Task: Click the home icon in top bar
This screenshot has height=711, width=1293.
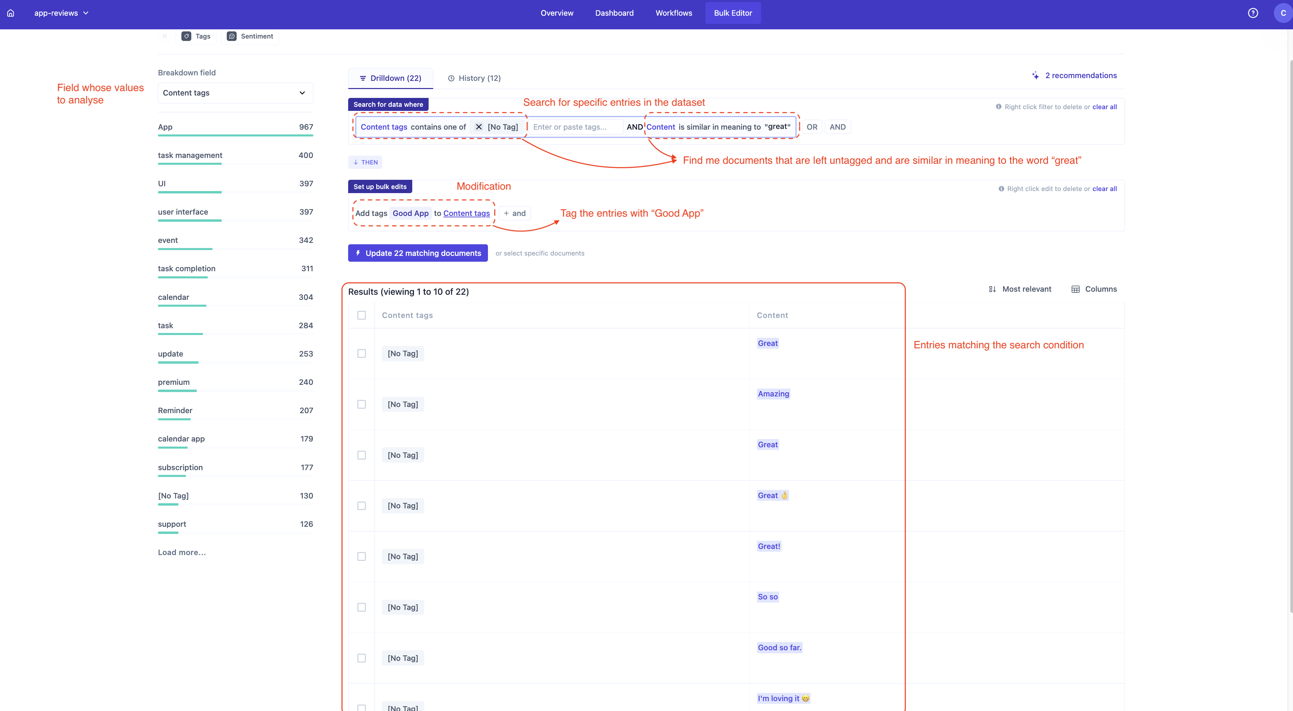Action: 11,13
